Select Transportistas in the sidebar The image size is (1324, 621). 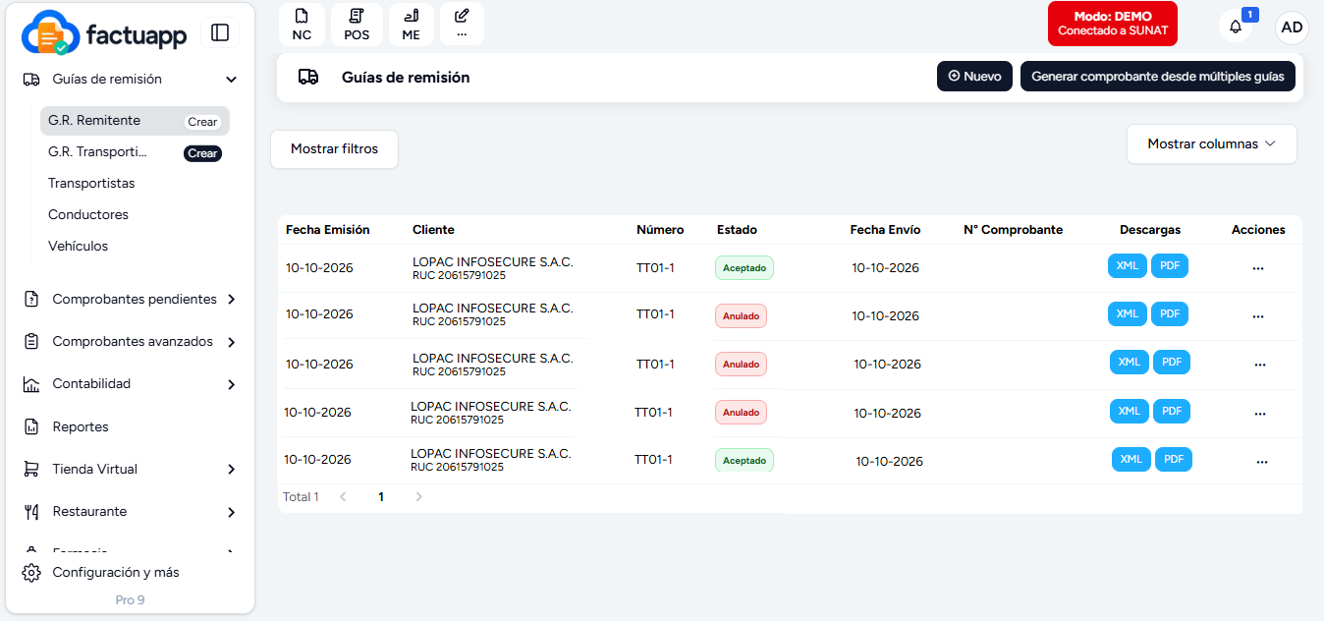point(91,183)
